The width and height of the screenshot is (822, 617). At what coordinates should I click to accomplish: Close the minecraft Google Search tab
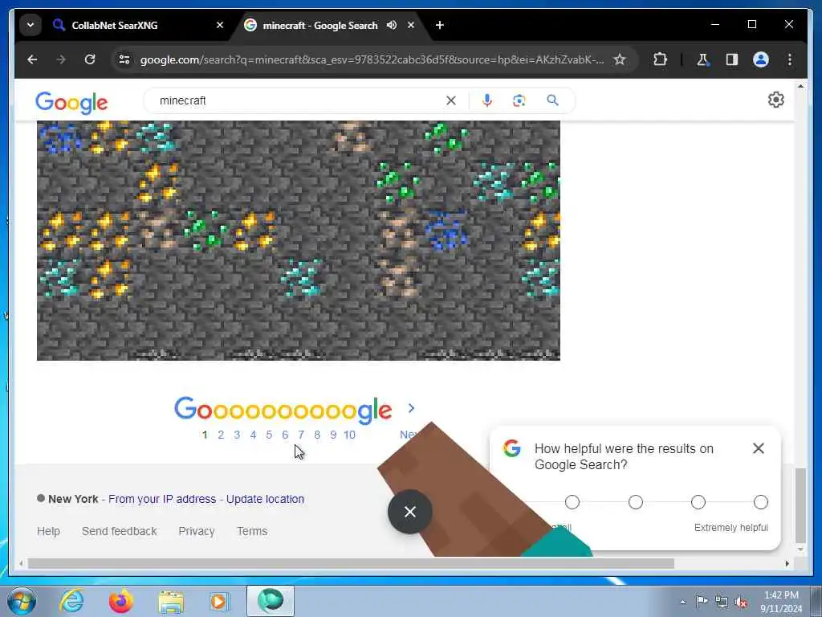(411, 25)
